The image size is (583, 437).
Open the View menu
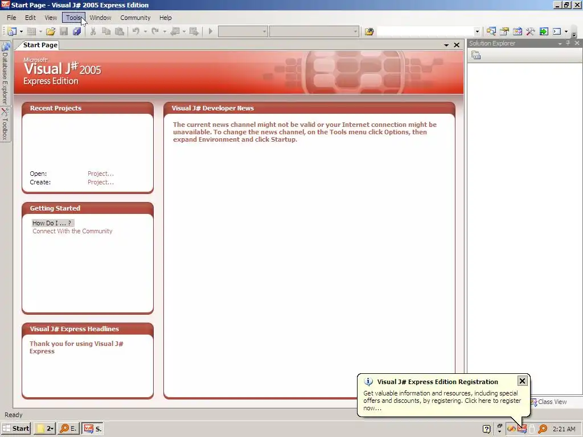point(51,18)
